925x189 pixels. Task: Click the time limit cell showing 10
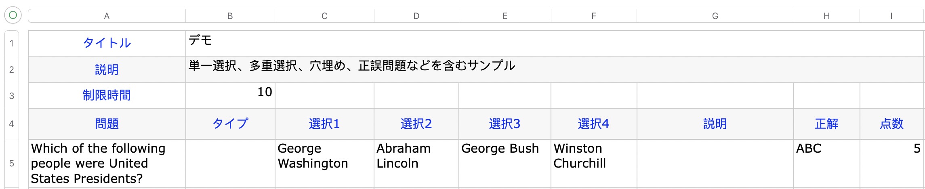230,96
